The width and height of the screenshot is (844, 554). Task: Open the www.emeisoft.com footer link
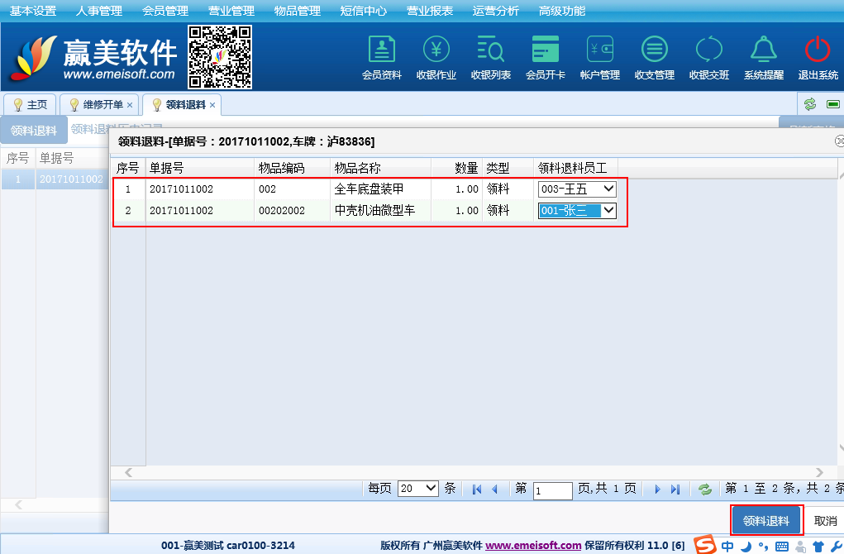533,546
